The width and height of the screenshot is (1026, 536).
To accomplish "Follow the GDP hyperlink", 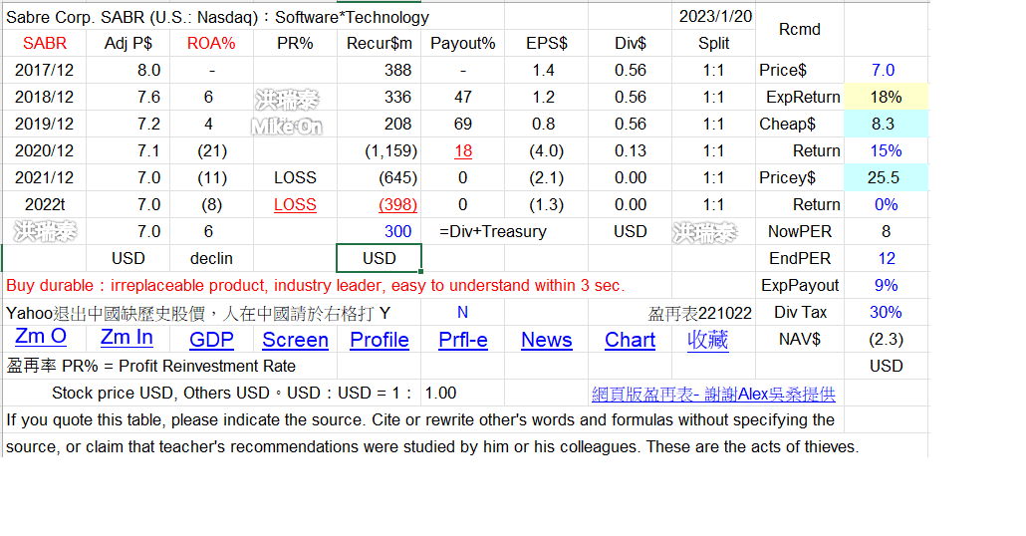I will click(211, 340).
